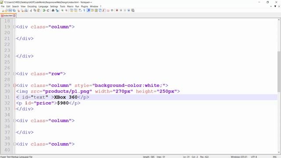This screenshot has width=281, height=158.
Task: Open the View menu
Action: [23, 7]
